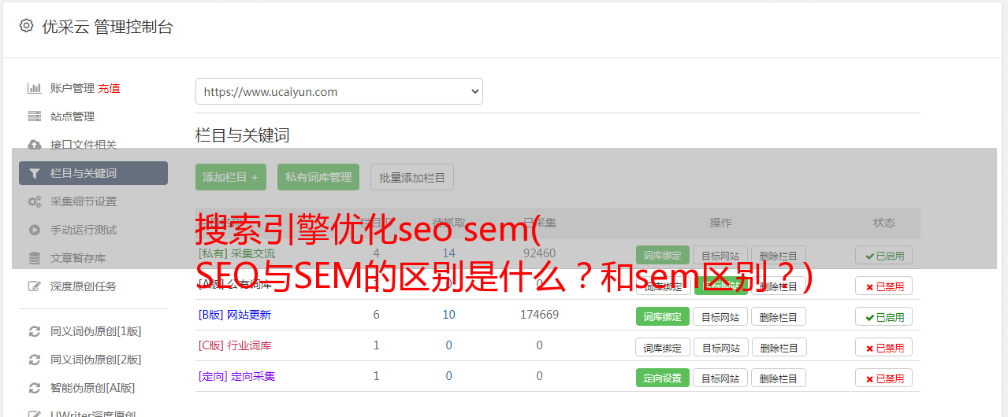This screenshot has width=1008, height=417.
Task: Click the server icon for 站点管理
Action: click(x=35, y=116)
